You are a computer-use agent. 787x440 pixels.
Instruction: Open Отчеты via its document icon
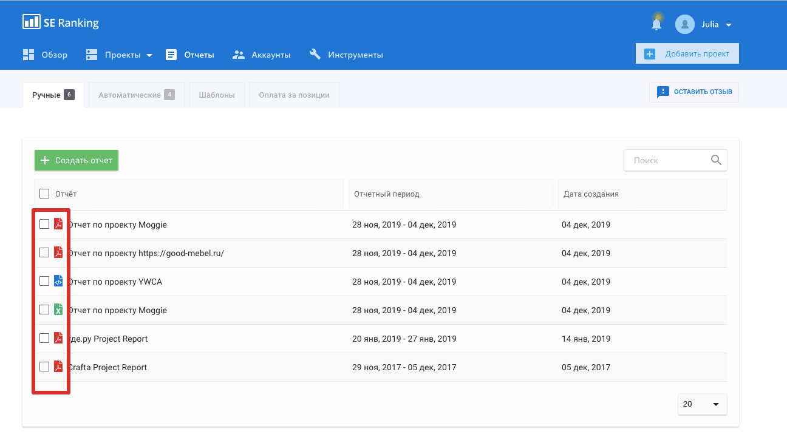click(x=171, y=55)
